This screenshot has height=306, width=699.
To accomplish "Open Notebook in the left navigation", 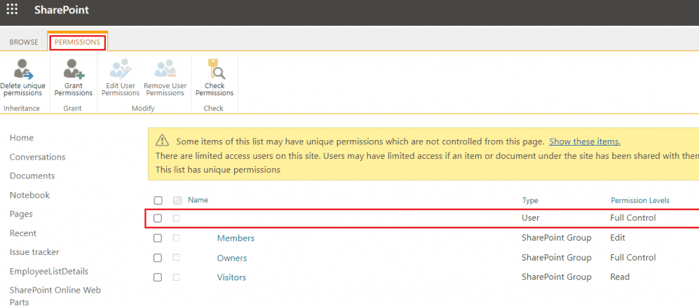I will 30,195.
